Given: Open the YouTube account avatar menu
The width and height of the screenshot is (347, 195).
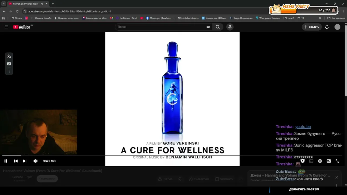Looking at the screenshot, I should tap(337, 27).
